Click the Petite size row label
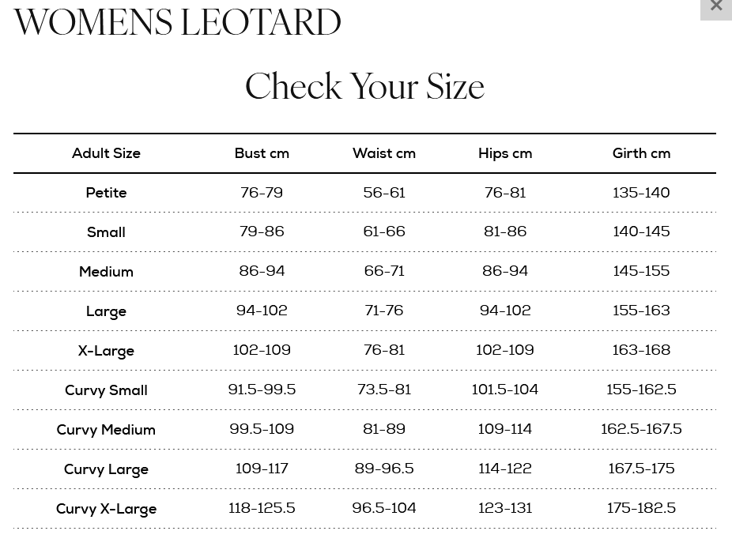 click(106, 193)
